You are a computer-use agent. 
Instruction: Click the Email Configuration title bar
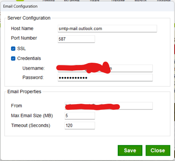[x=87, y=6]
